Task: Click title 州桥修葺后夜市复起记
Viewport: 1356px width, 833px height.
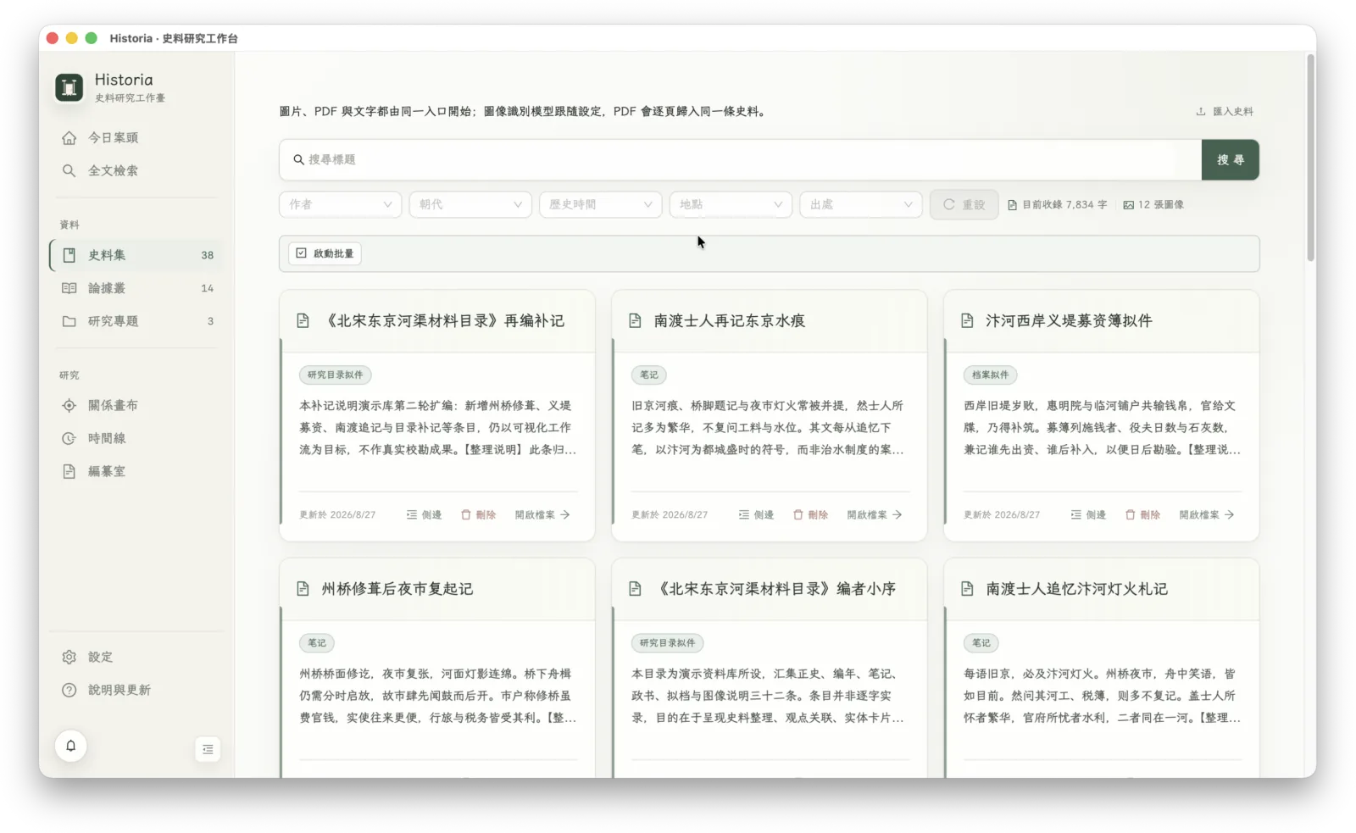Action: point(397,588)
